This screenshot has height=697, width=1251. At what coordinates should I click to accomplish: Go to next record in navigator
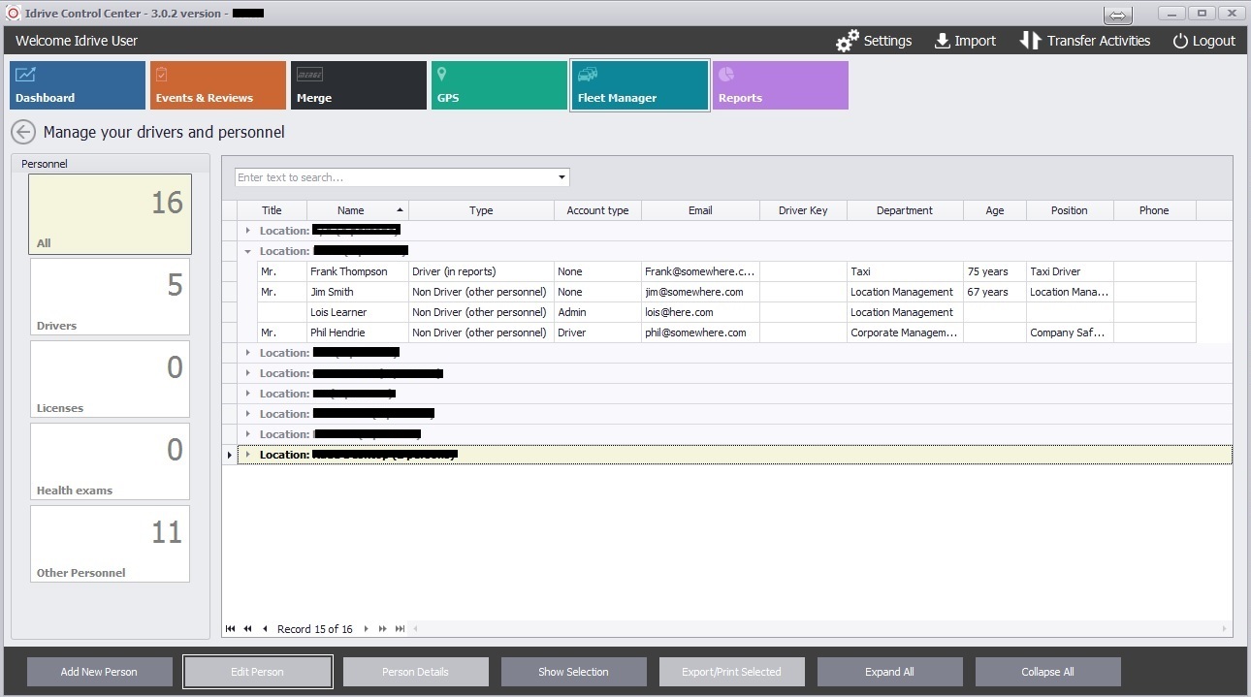click(x=366, y=629)
